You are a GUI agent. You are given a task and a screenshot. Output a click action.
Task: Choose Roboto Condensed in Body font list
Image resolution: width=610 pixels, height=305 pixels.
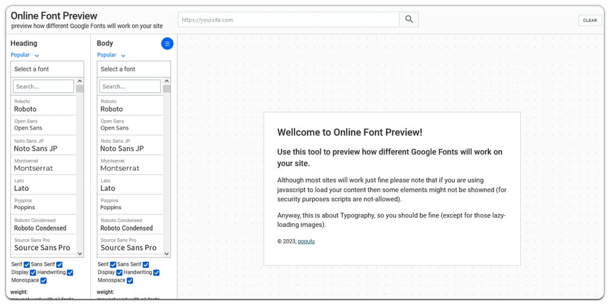[x=130, y=224]
